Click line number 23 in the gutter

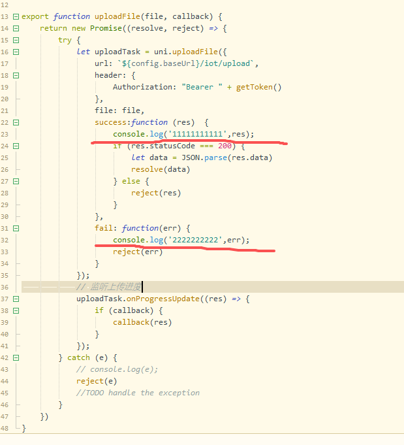[x=5, y=134]
